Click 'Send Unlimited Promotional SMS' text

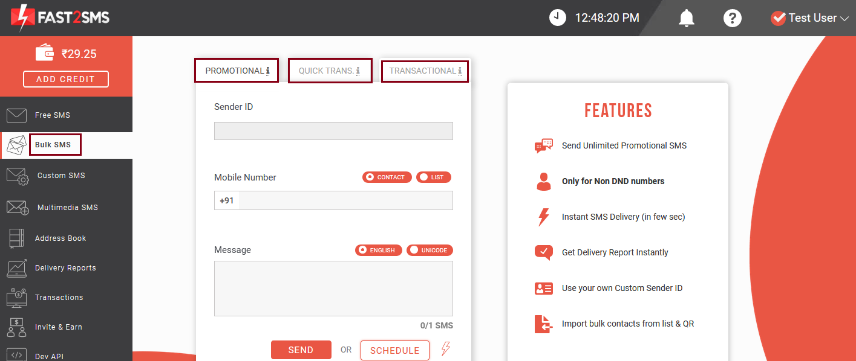pyautogui.click(x=624, y=145)
